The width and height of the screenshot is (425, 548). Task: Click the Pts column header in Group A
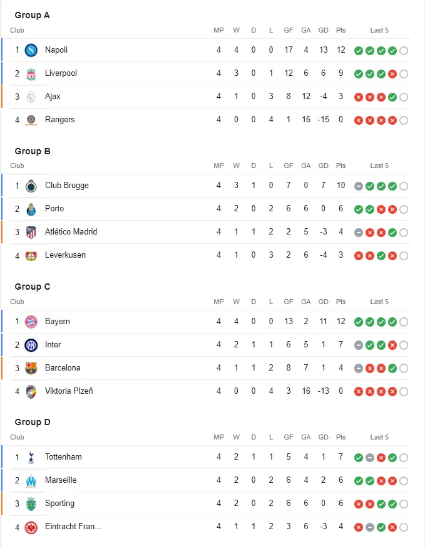(x=341, y=30)
